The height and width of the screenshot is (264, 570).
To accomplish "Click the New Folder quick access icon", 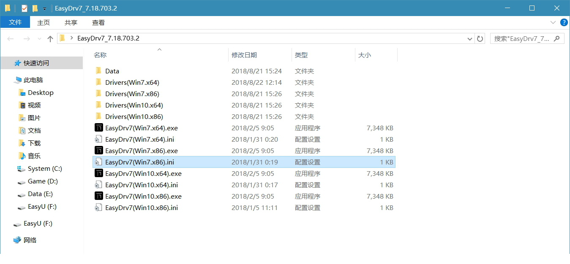I will pos(35,8).
